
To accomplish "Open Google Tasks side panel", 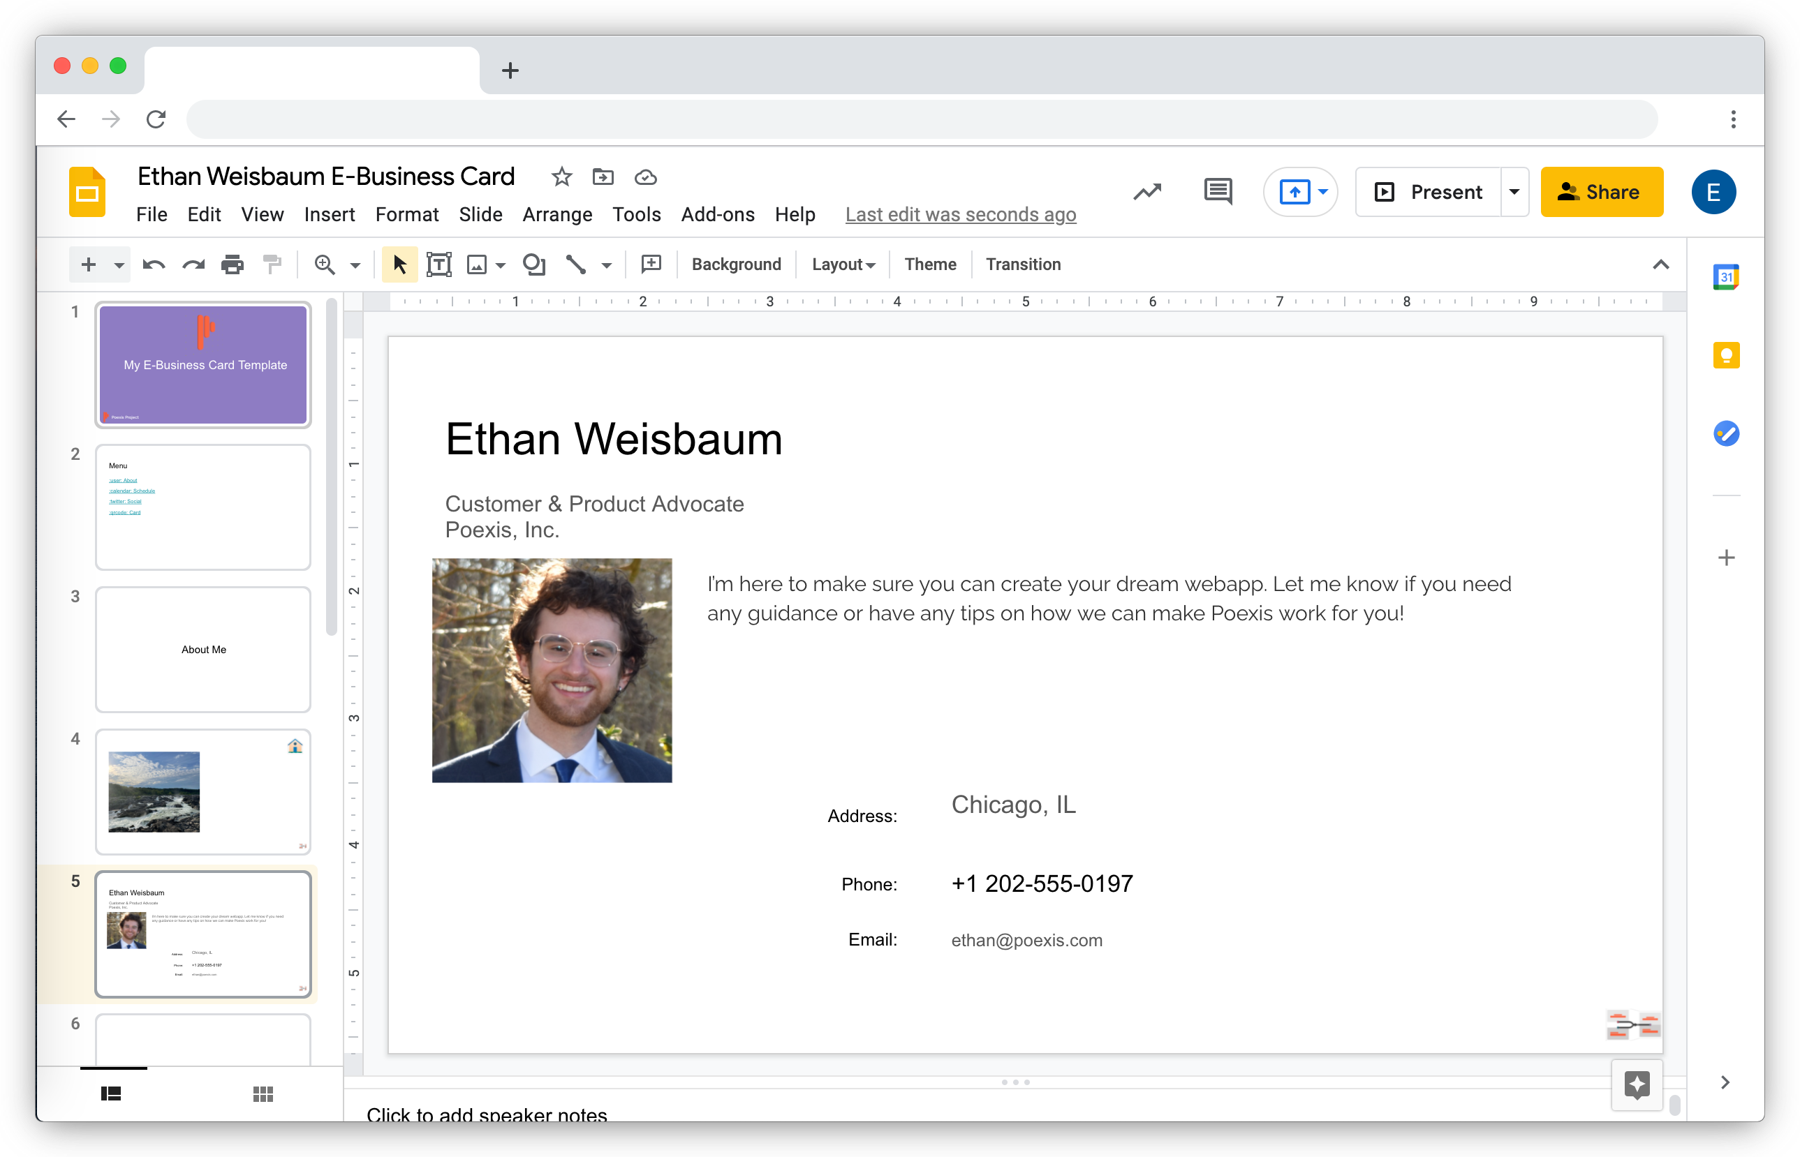I will pos(1725,433).
